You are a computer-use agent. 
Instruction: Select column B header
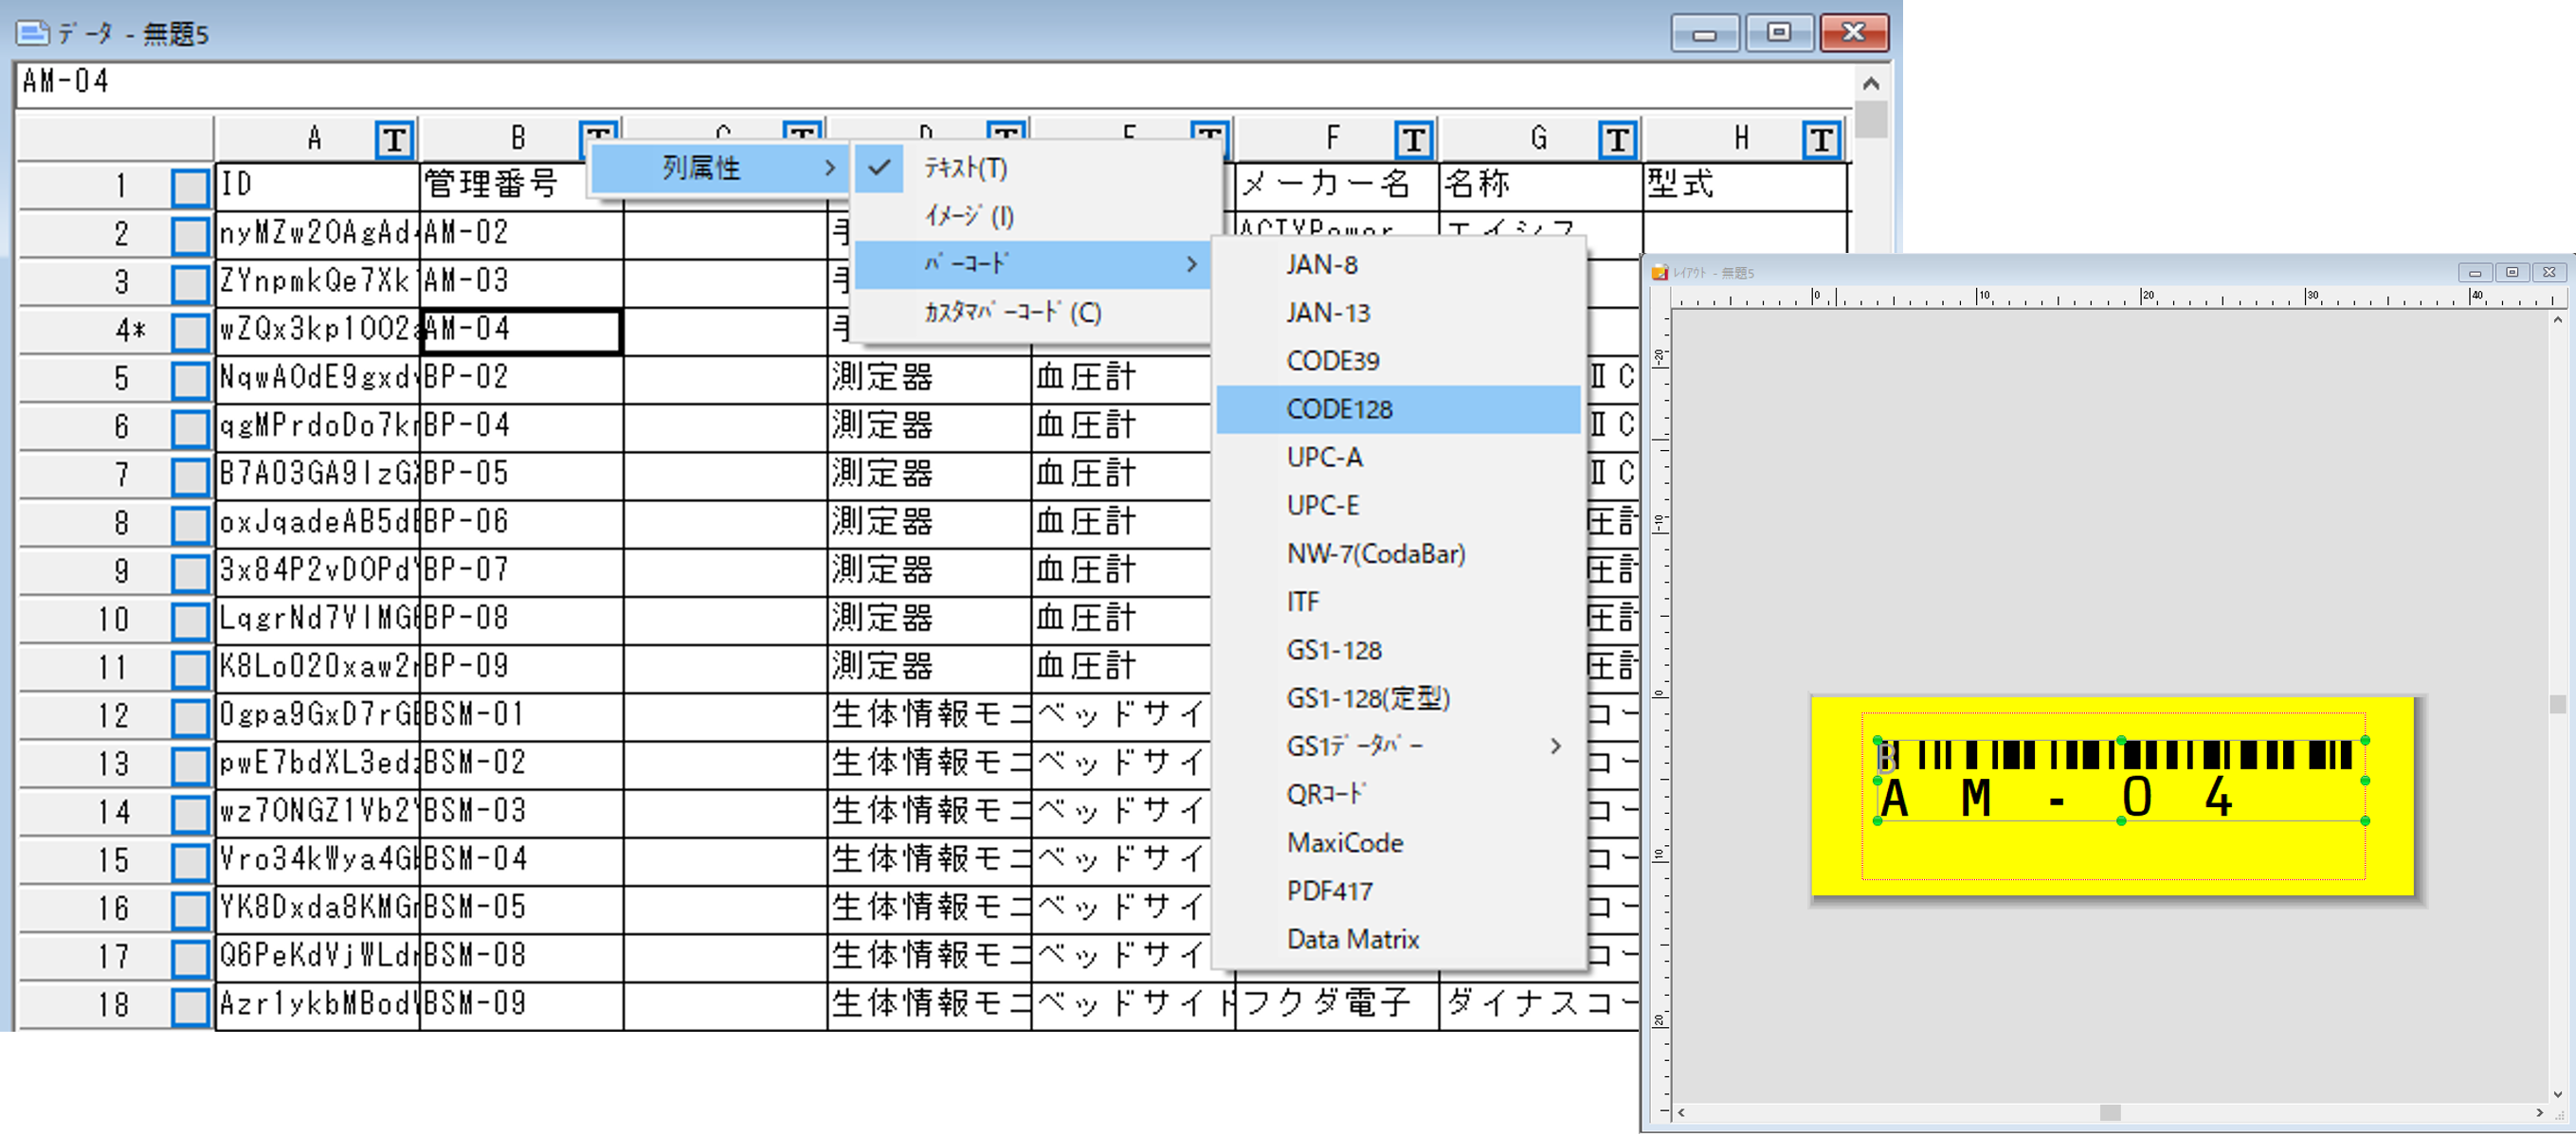click(518, 138)
